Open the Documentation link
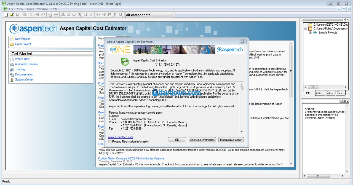 (24, 74)
